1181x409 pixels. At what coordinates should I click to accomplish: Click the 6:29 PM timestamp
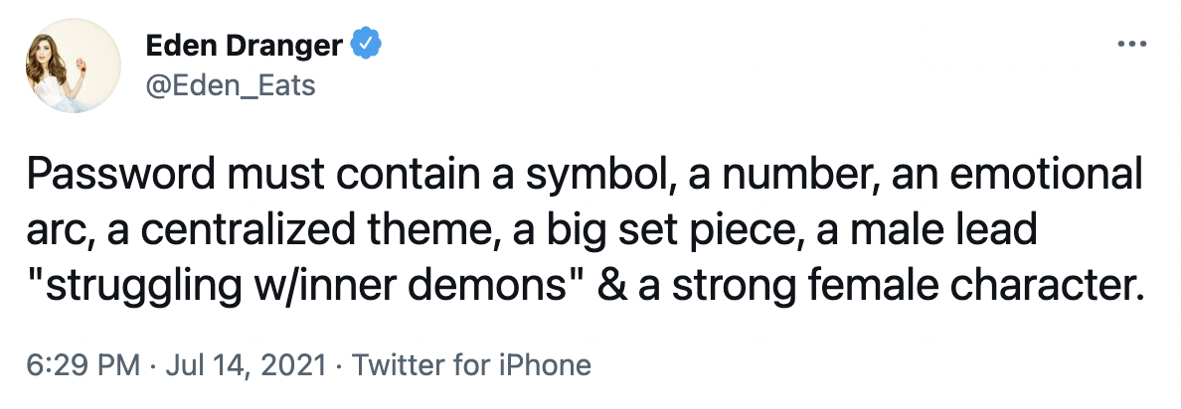point(84,364)
